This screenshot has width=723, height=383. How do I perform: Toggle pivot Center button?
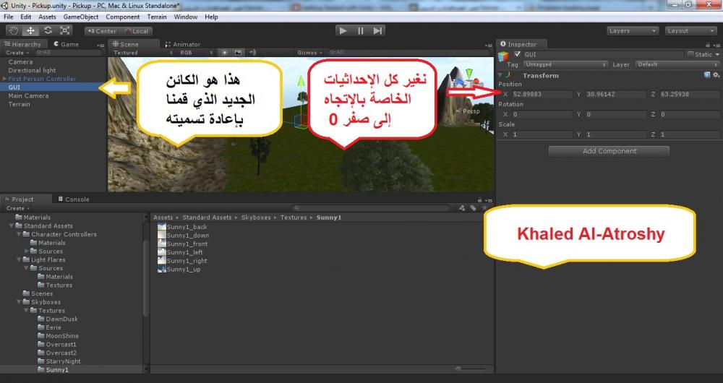[x=102, y=31]
